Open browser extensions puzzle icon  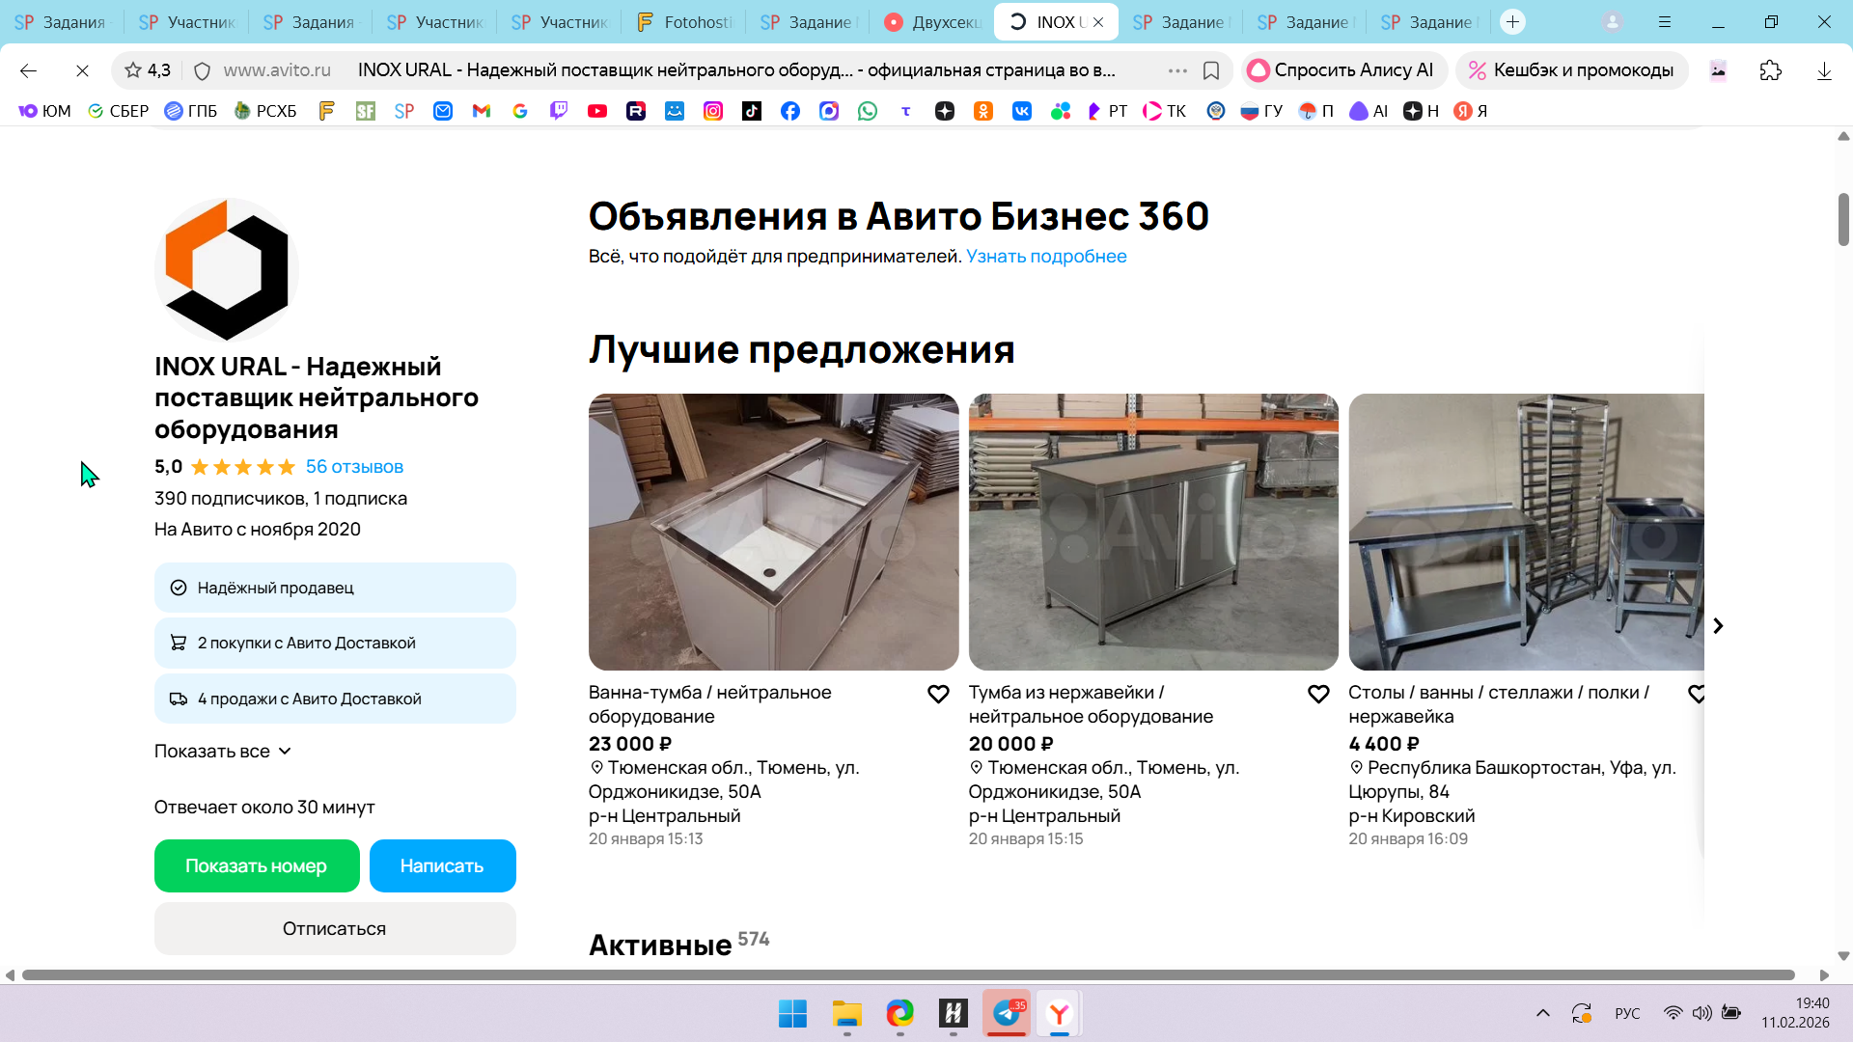pyautogui.click(x=1771, y=70)
